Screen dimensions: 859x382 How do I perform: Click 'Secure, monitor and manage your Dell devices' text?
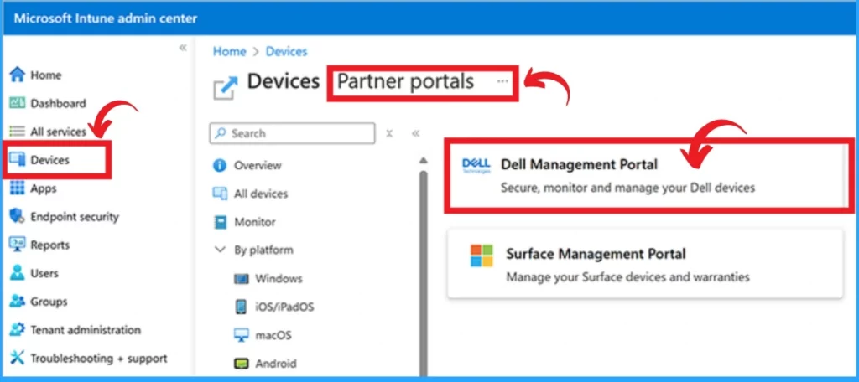627,188
